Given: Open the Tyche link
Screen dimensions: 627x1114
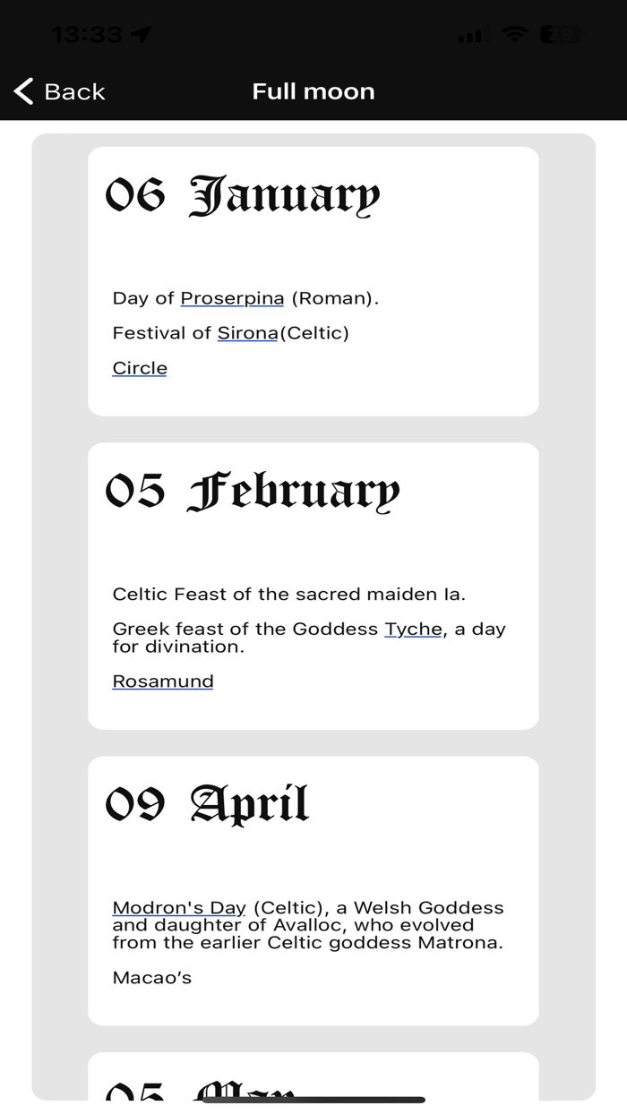Looking at the screenshot, I should point(413,629).
